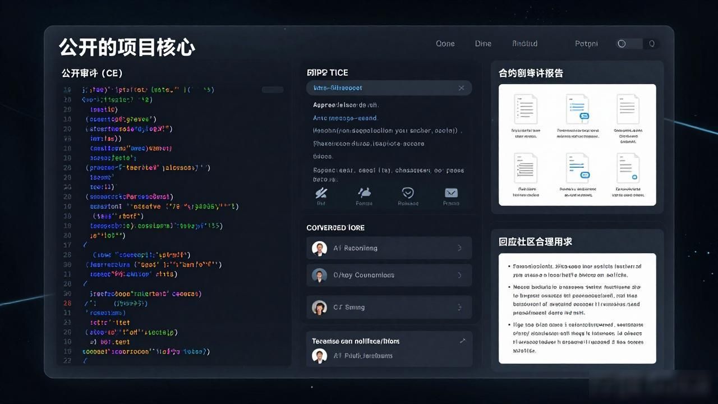Click the Tecanise can nolilhce/lhionx heading
Screen dimensions: 718x404
pyautogui.click(x=356, y=341)
